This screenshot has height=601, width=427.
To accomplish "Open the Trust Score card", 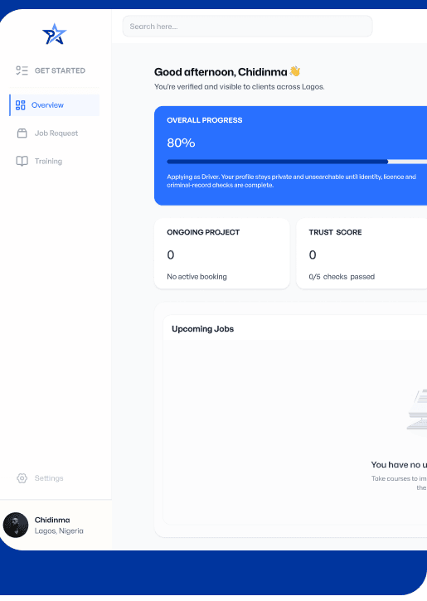I will pyautogui.click(x=361, y=254).
